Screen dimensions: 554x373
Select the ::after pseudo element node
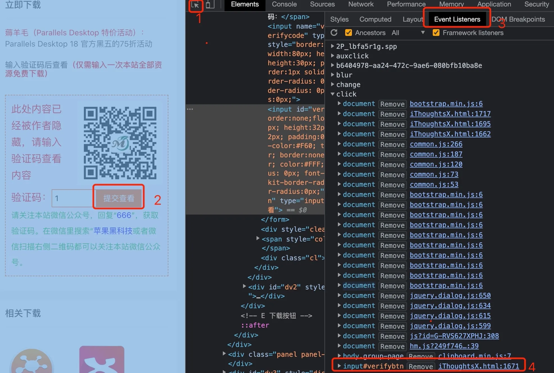pos(255,325)
